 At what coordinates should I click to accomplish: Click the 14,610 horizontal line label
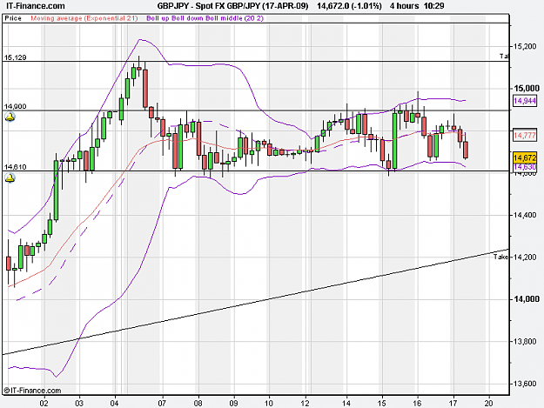16,167
